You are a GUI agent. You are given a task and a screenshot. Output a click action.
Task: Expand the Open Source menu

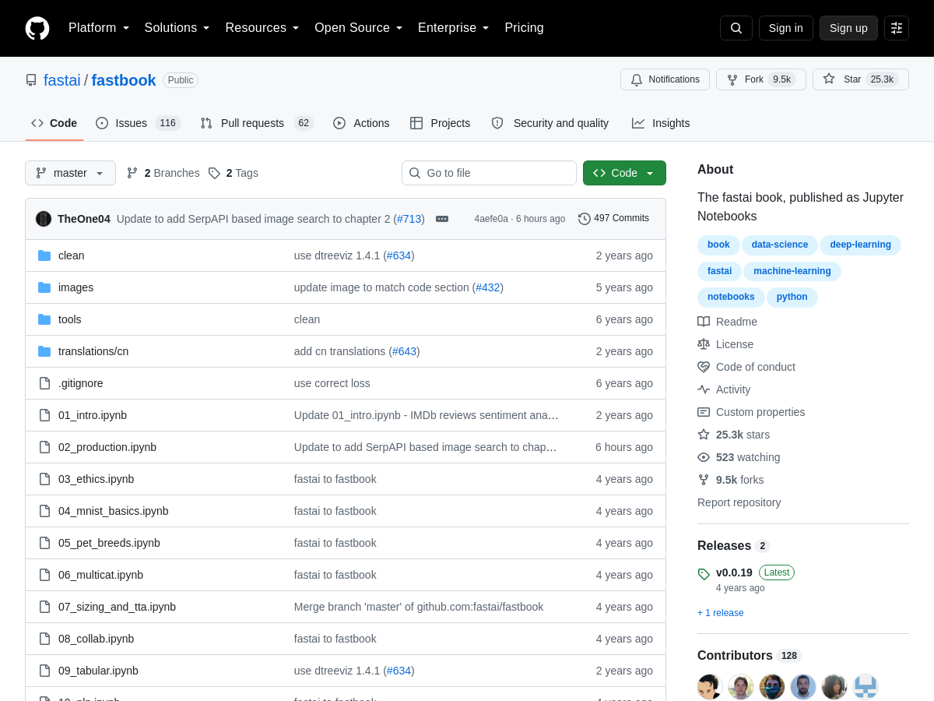coord(359,28)
